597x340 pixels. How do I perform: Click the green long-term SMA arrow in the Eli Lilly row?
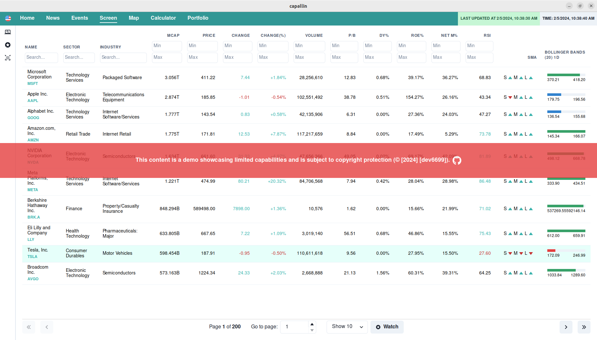pyautogui.click(x=531, y=234)
